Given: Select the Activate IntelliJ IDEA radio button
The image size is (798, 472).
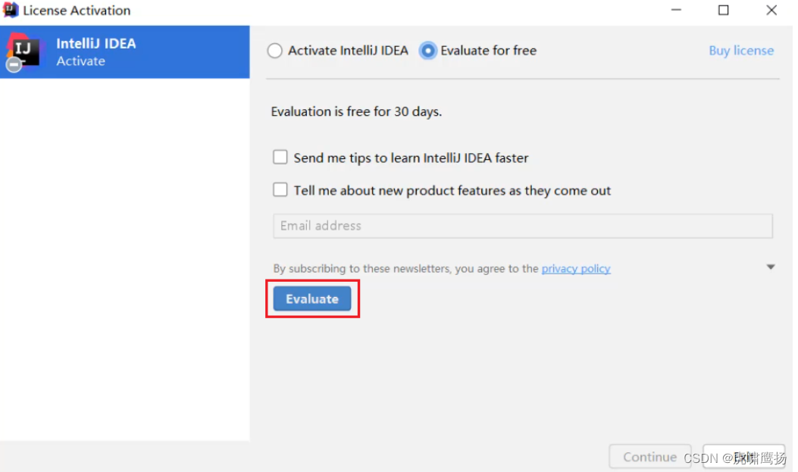Looking at the screenshot, I should pyautogui.click(x=275, y=51).
